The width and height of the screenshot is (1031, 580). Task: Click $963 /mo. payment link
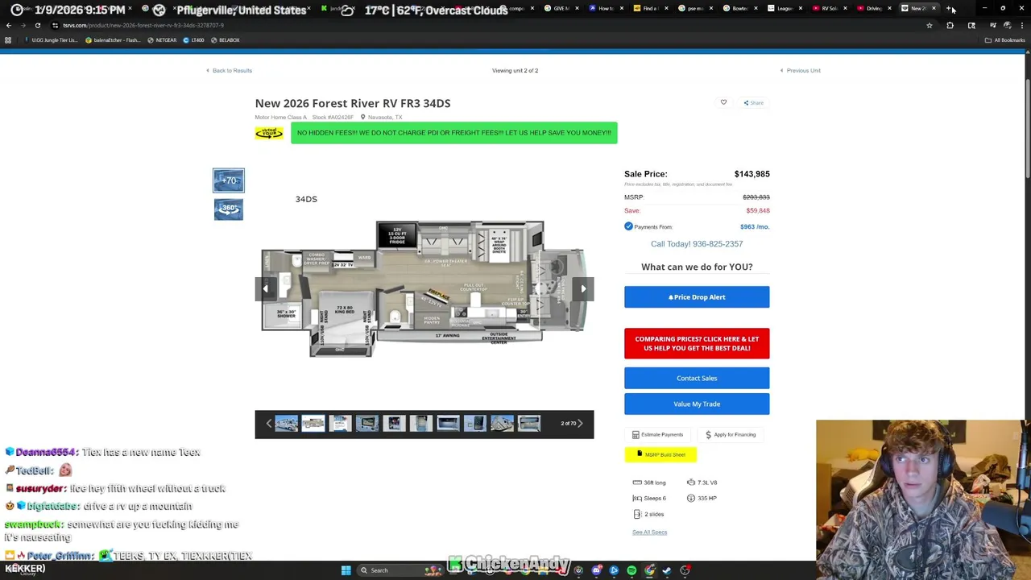click(755, 227)
